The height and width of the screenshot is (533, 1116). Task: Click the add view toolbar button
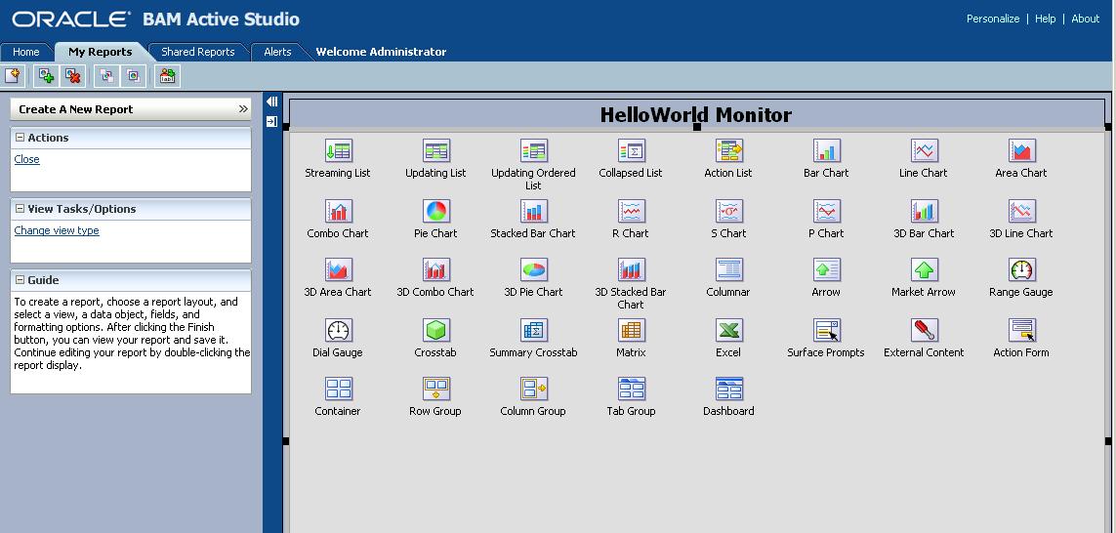(x=46, y=76)
